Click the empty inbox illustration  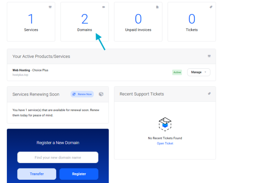point(165,124)
